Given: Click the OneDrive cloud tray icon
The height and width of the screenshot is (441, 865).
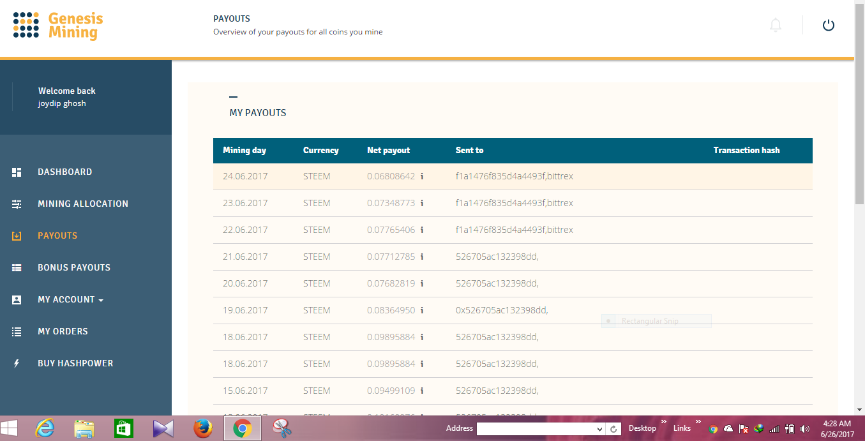Looking at the screenshot, I should (x=728, y=429).
